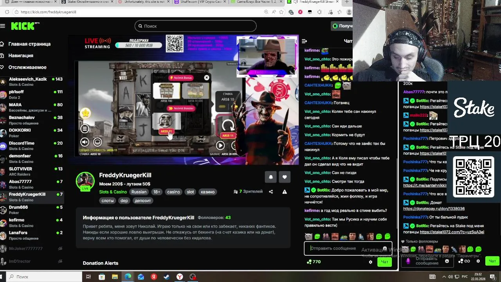This screenshot has width=501, height=282.
Task: Open LanaFors channel in sidebar
Action: tap(32, 235)
